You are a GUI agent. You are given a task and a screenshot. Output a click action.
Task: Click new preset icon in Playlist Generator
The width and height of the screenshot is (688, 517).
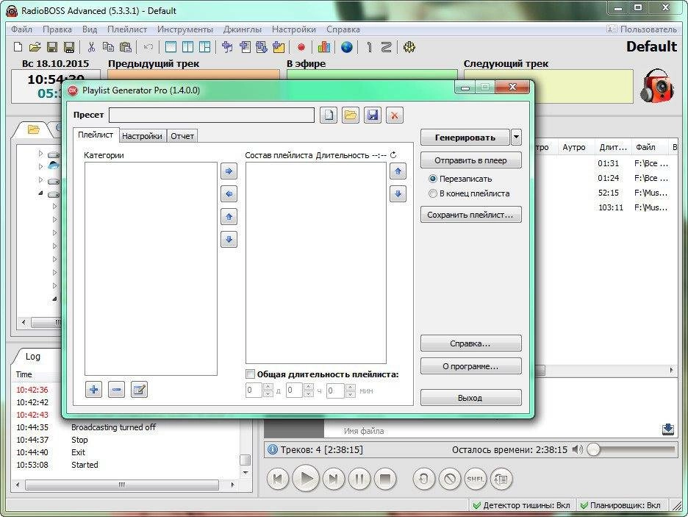click(329, 115)
